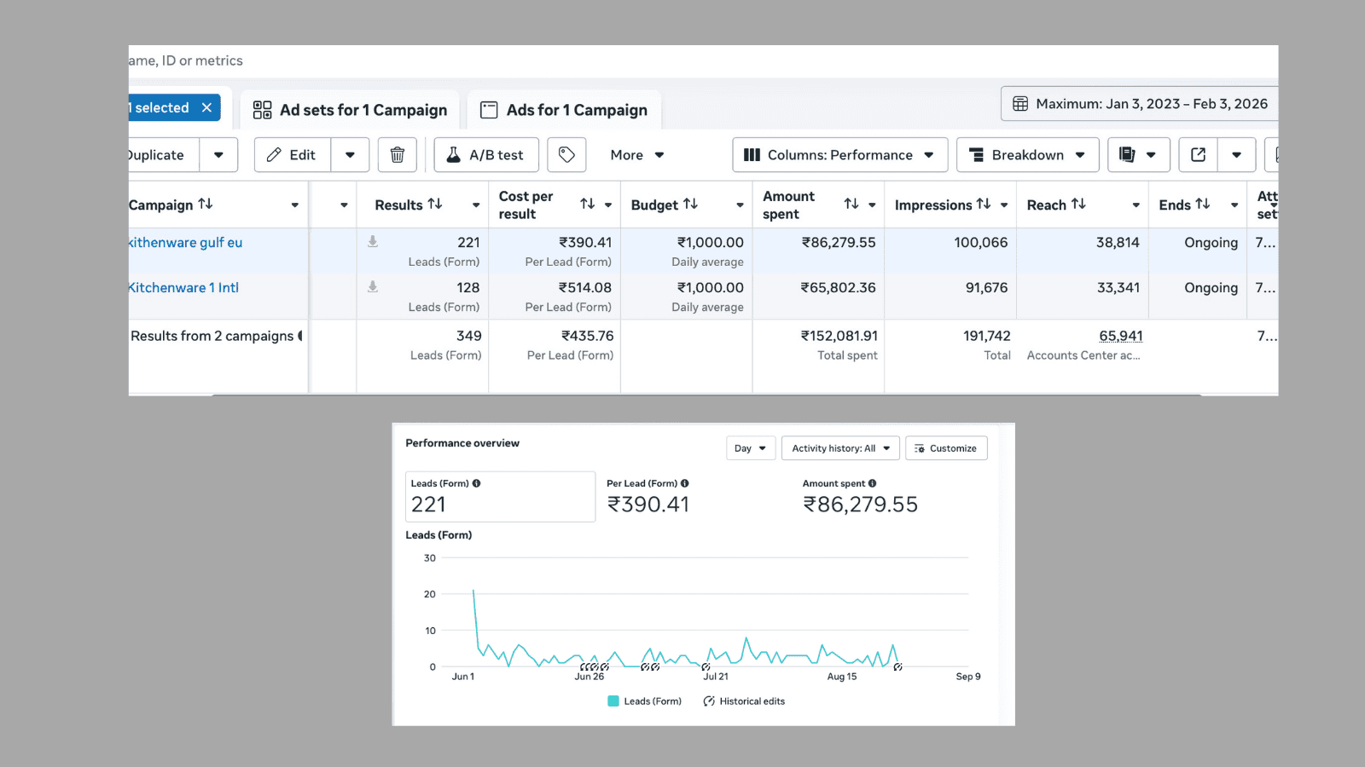Click the Edit button
1365x767 pixels.
(293, 155)
